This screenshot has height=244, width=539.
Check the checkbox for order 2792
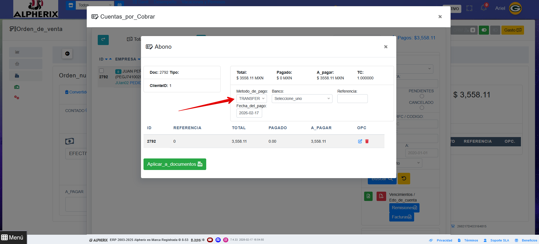coord(101,71)
